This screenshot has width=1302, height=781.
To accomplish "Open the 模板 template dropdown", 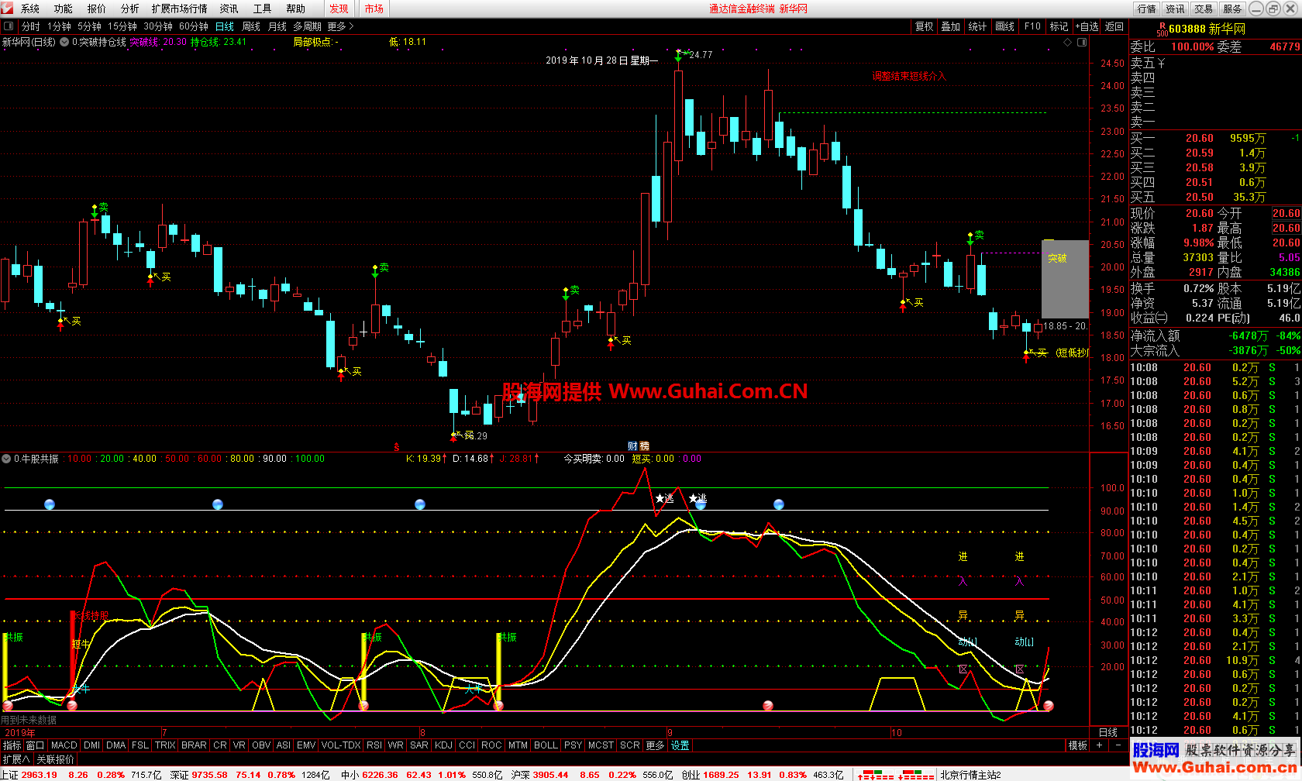I will pos(1077,745).
